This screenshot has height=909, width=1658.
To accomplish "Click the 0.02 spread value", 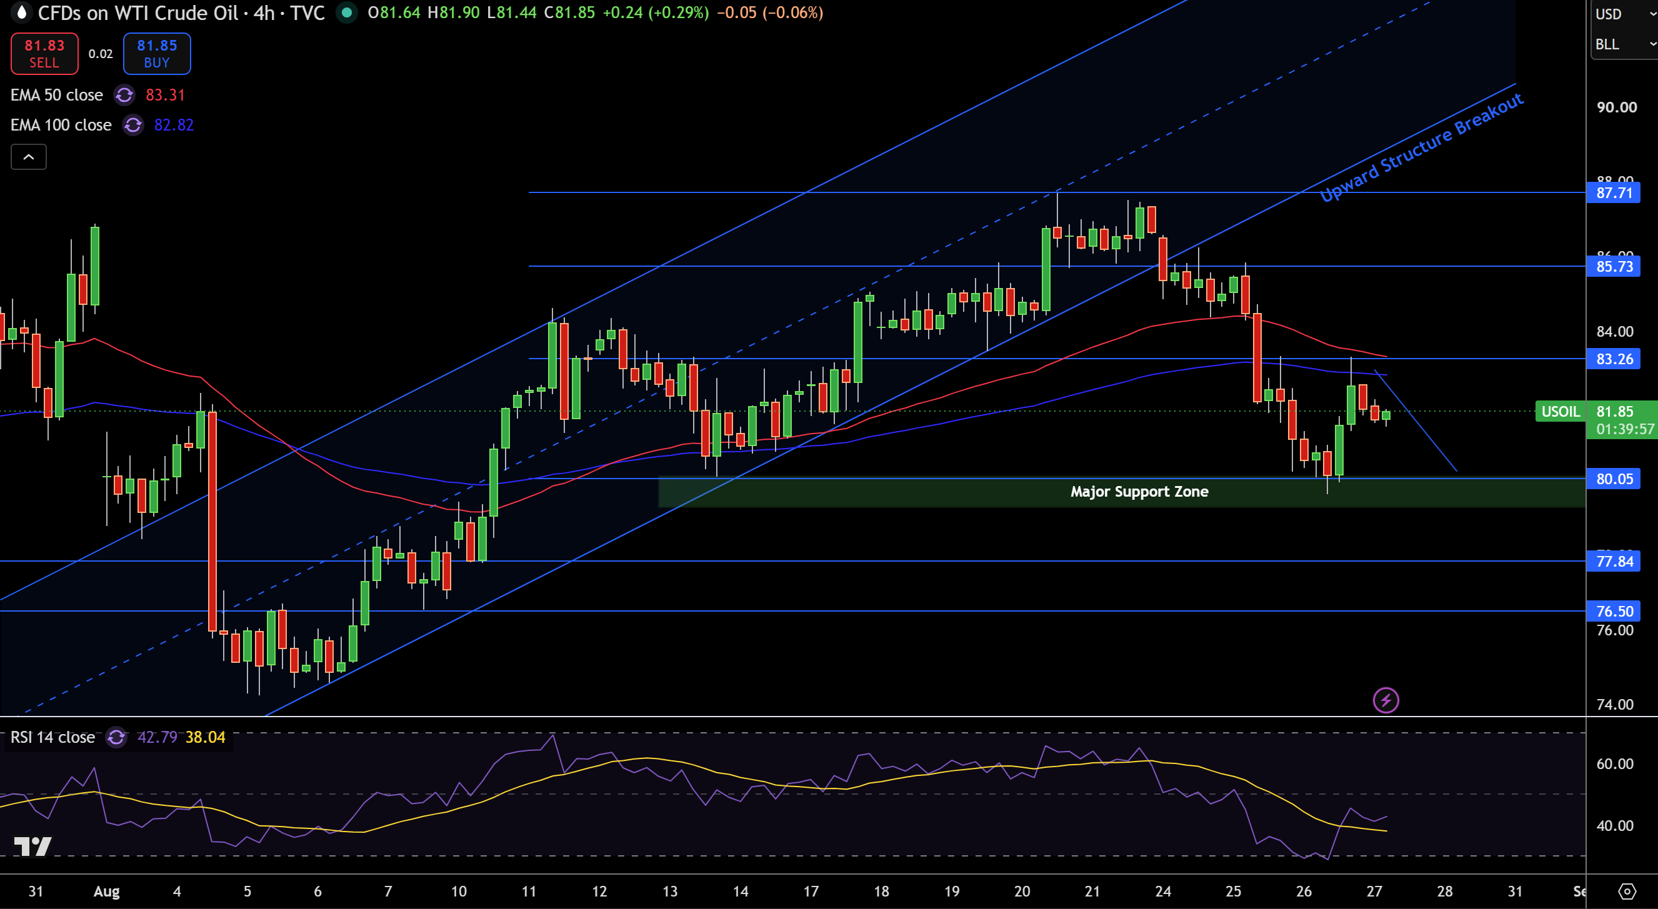I will tap(101, 53).
